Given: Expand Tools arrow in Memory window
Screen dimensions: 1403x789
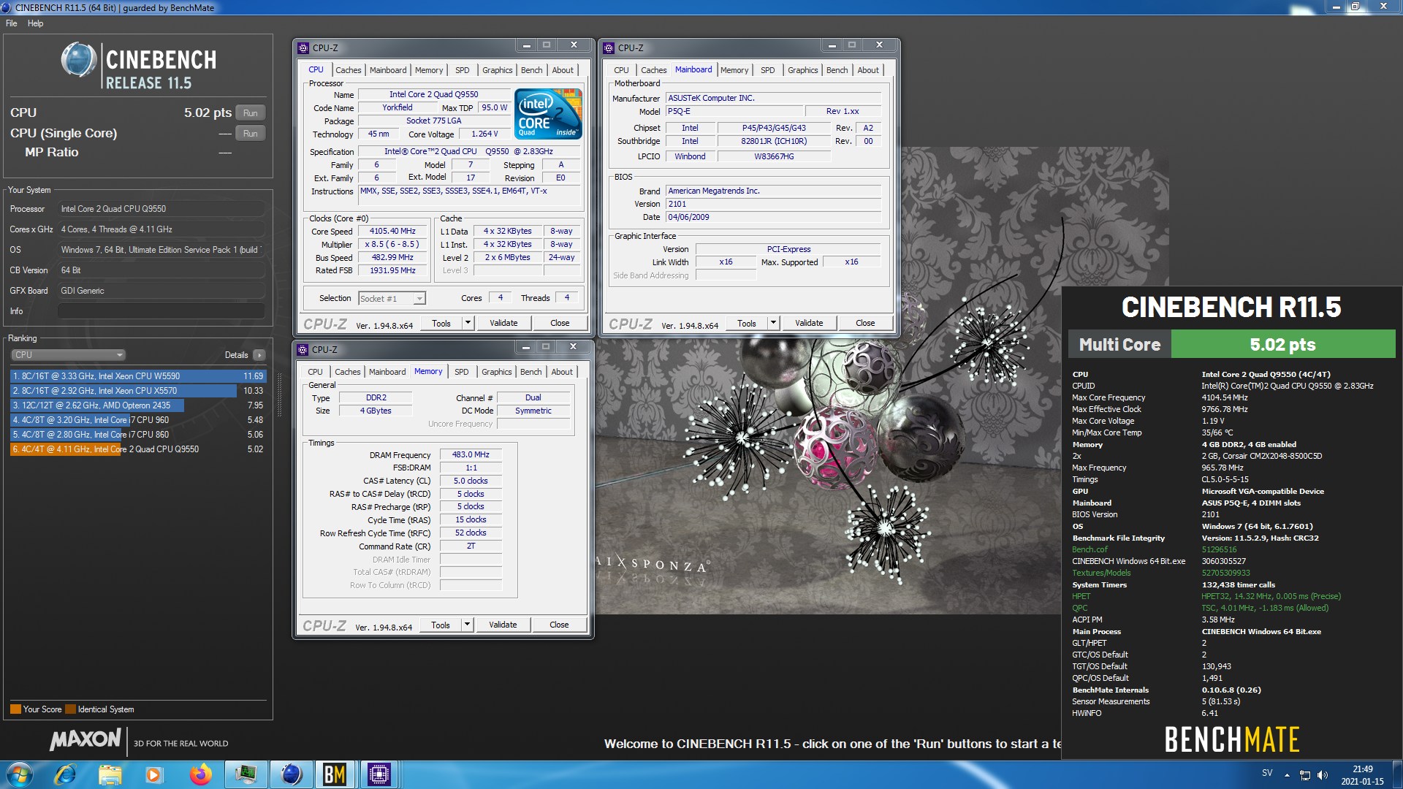Looking at the screenshot, I should point(467,625).
